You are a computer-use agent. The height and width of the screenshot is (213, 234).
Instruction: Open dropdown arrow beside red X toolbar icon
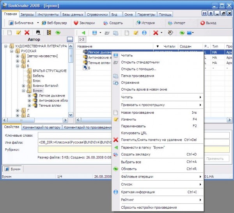coord(161,33)
